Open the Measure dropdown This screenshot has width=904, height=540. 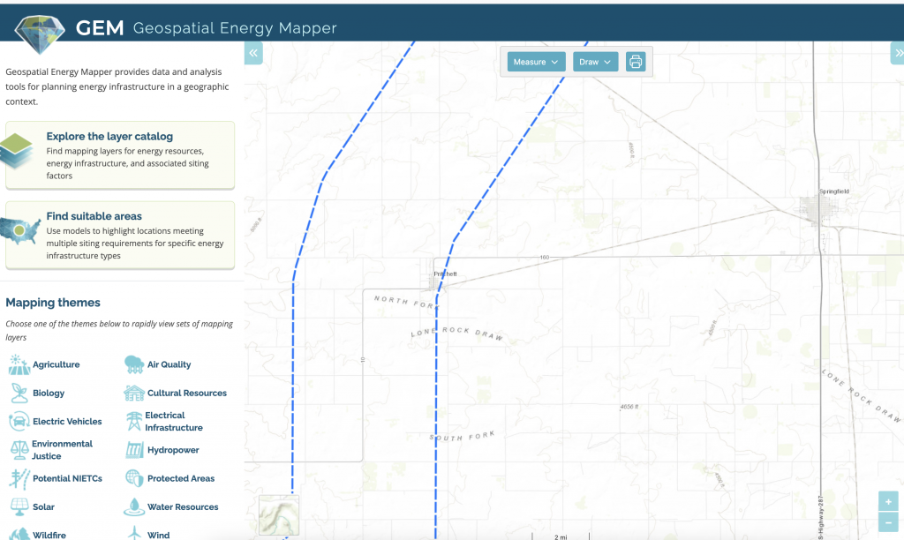pos(536,62)
